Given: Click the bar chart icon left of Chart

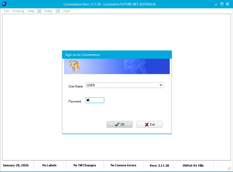Looking at the screenshot, I should coord(58,11).
